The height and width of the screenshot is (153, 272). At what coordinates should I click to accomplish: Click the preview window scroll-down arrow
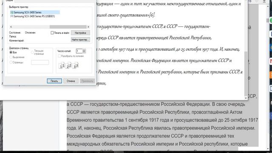click(246, 98)
